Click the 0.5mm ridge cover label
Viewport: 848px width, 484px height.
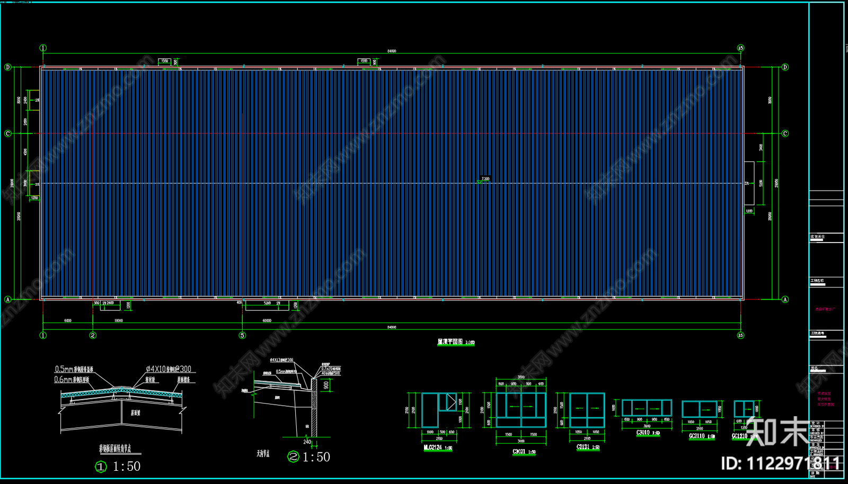tap(74, 369)
